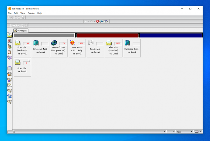Click the Go Back navigation arrow
210x141 pixels.
click(x=86, y=21)
